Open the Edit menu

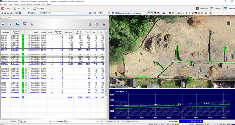(x=6, y=4)
